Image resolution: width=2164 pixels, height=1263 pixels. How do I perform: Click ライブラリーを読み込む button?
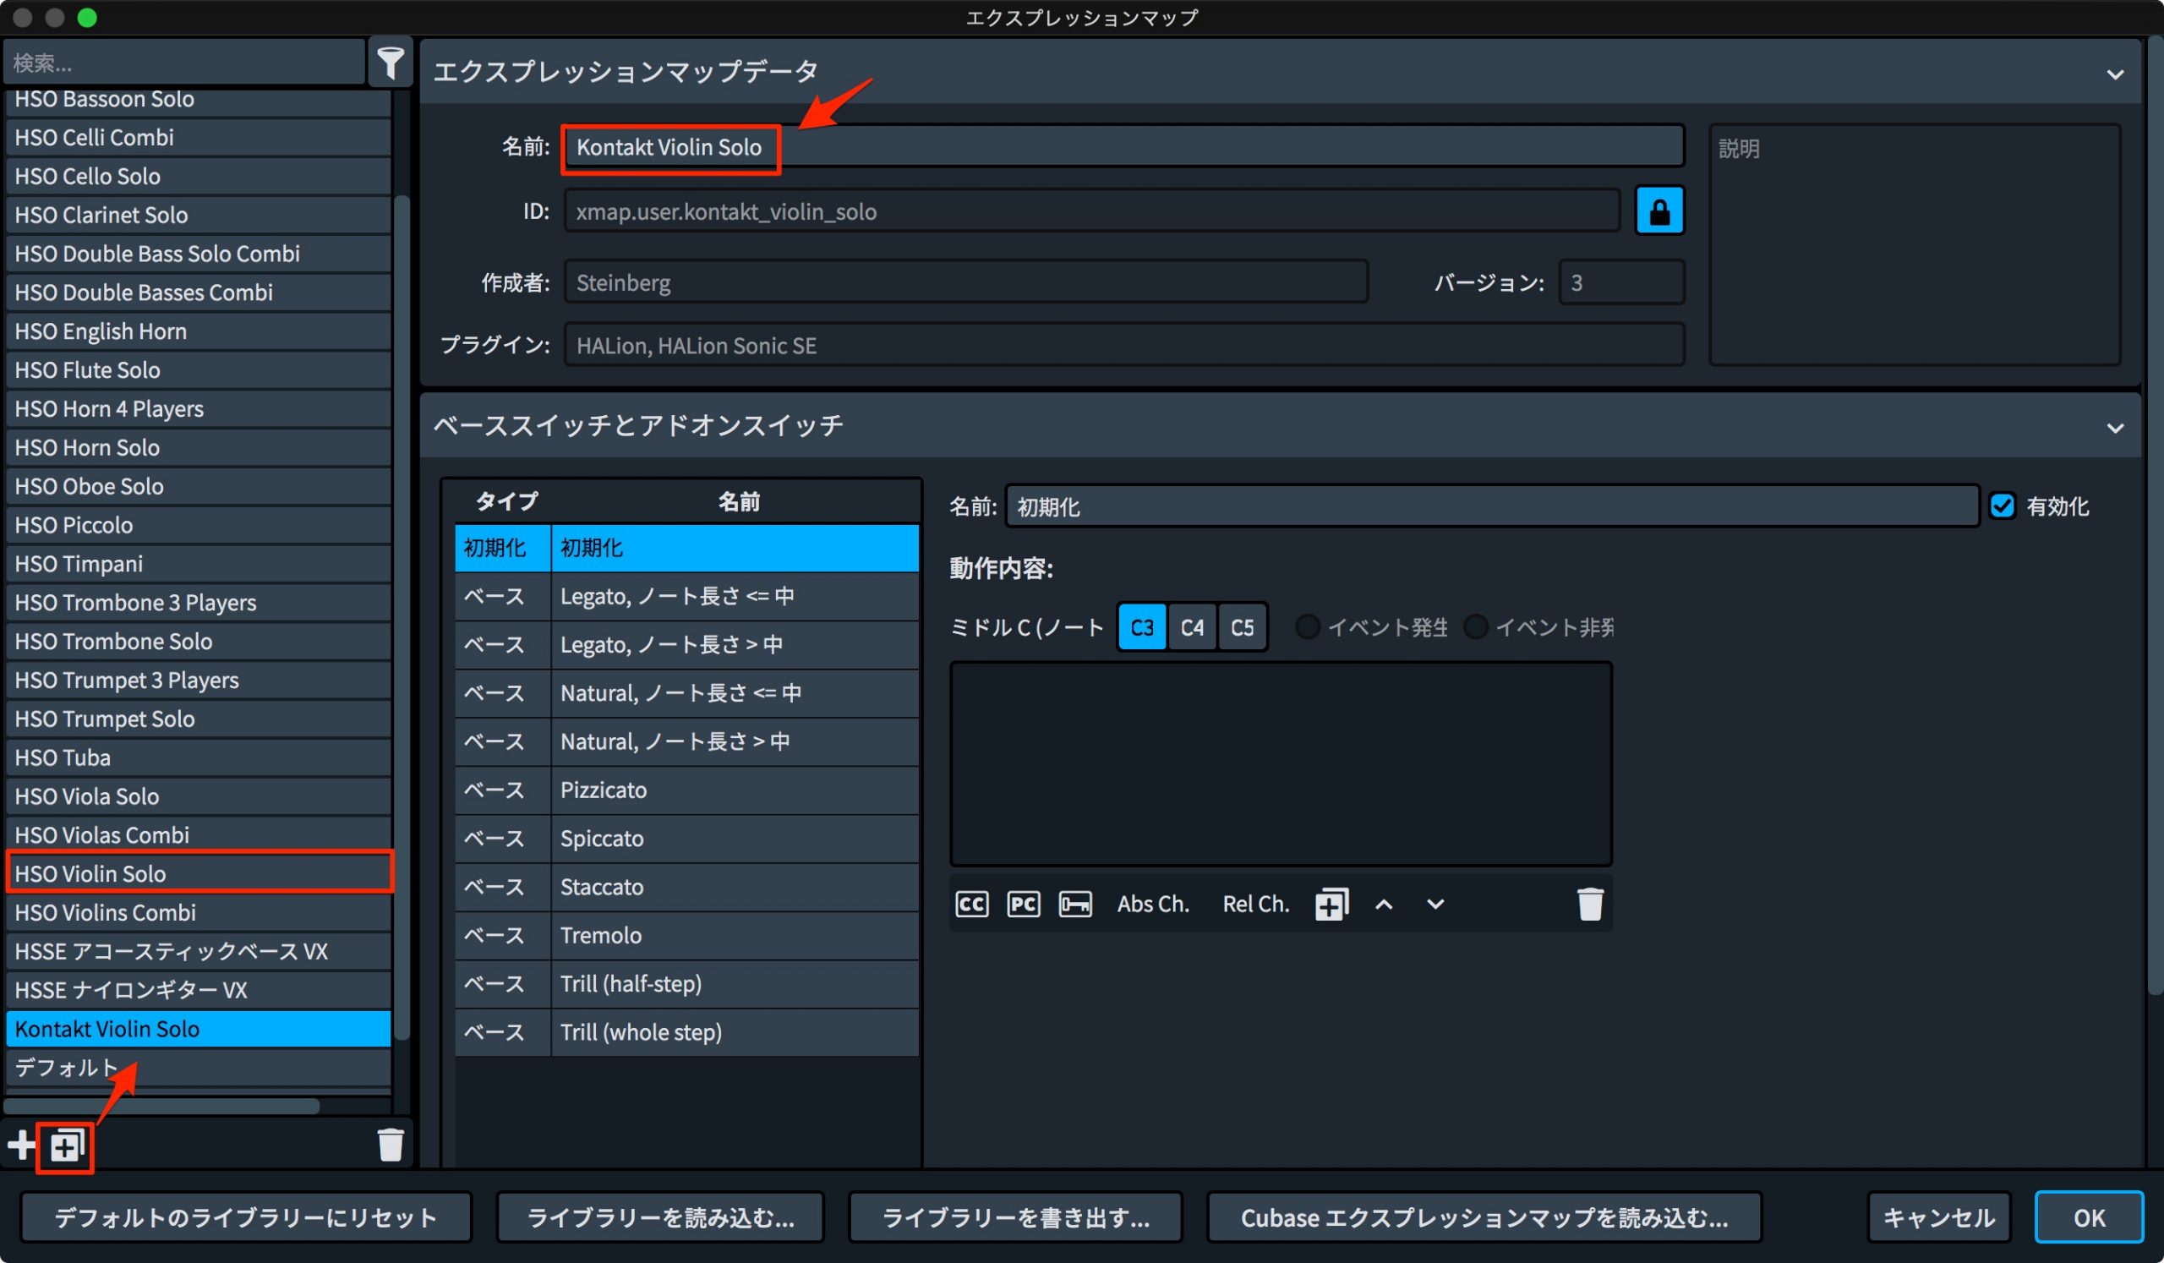click(x=659, y=1217)
